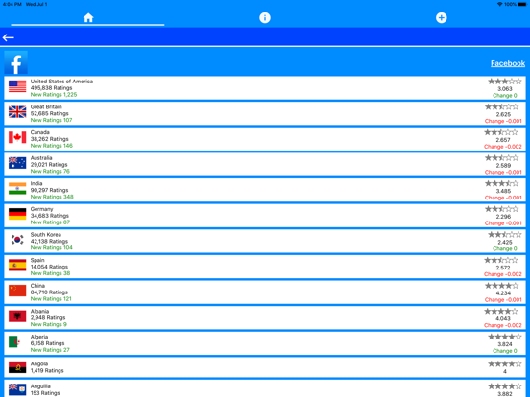Screen dimensions: 530x397
Task: Select the star rating for India
Action: tap(501, 184)
